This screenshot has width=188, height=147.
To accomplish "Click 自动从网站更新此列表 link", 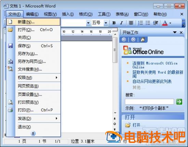I will pyautogui.click(x=152, y=81).
